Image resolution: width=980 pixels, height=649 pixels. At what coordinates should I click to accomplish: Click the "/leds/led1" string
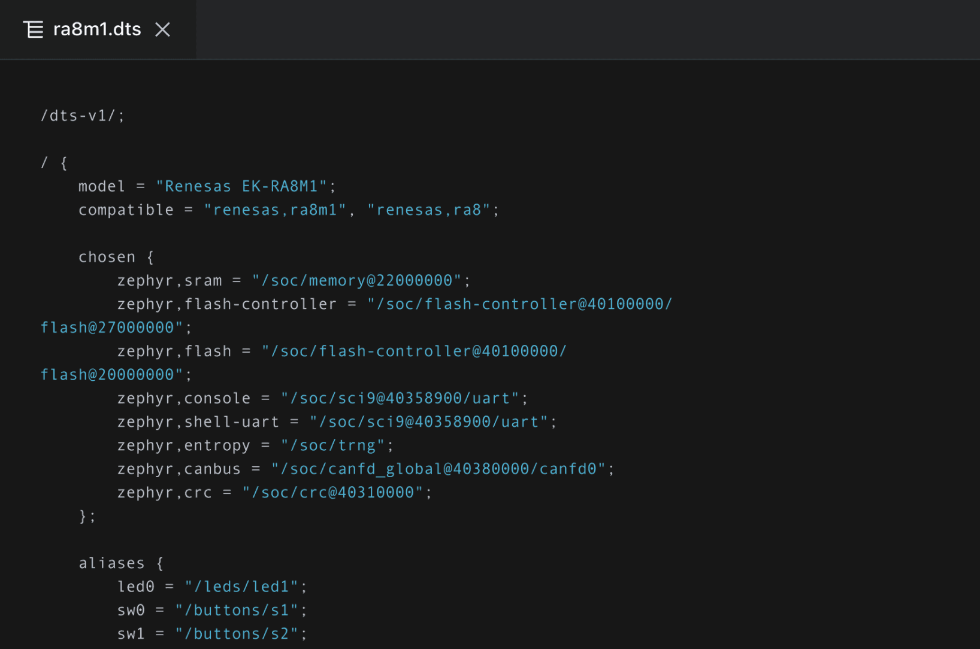point(241,587)
